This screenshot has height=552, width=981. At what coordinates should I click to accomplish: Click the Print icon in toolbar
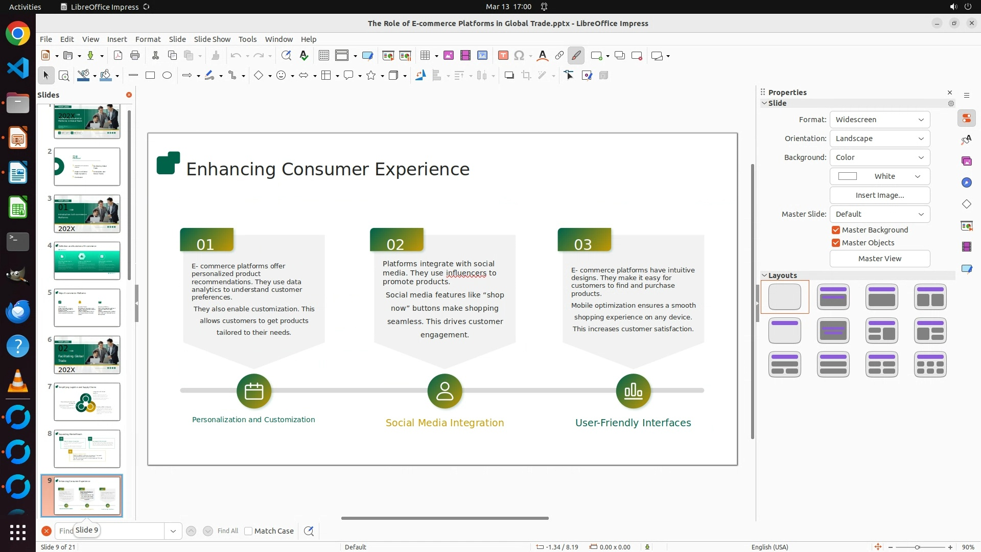click(x=135, y=56)
